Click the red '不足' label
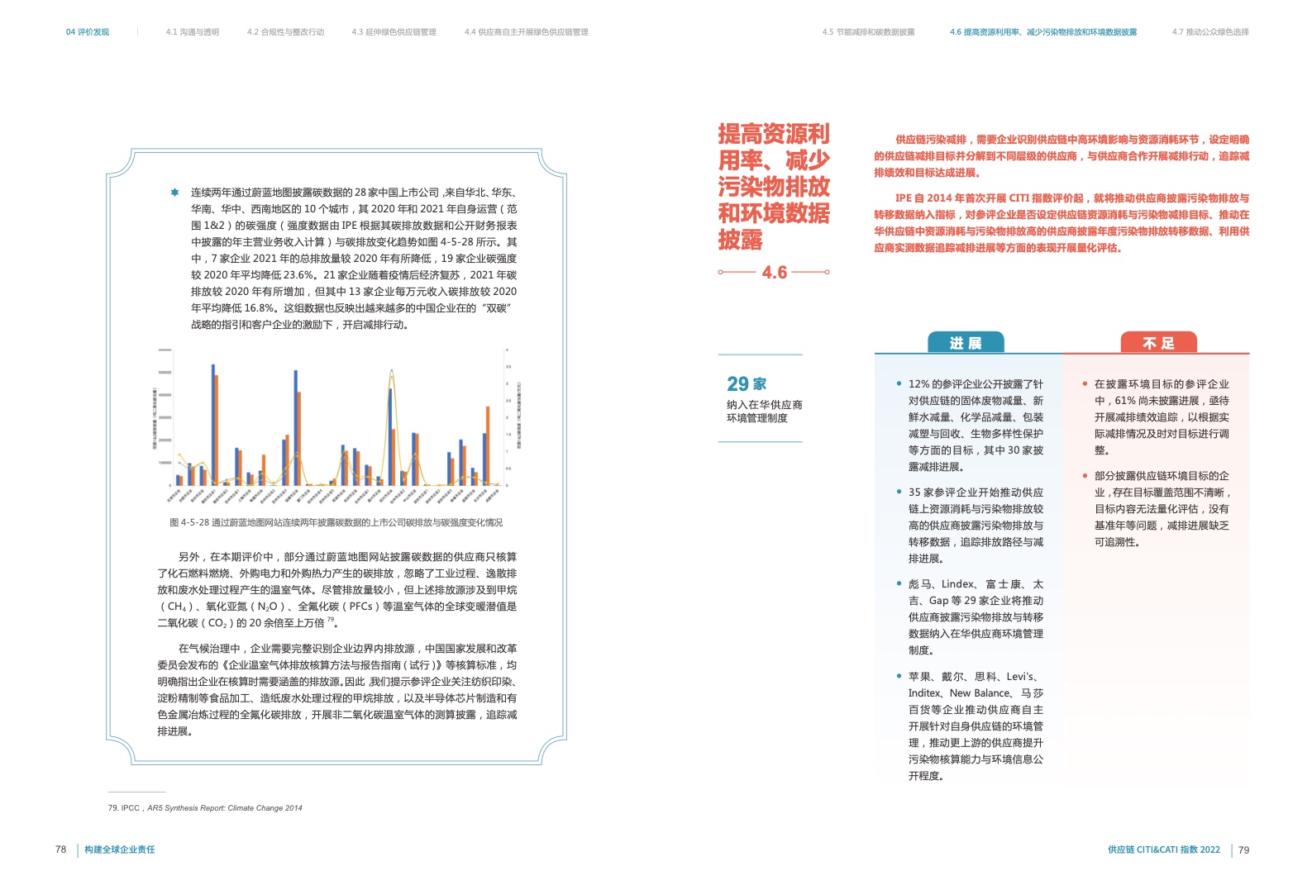1312x890 pixels. (x=1158, y=343)
